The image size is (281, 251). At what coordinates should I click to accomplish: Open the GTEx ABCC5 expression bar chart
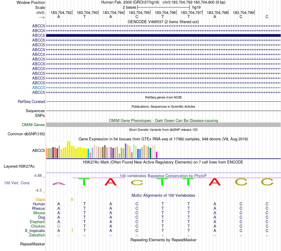(102, 150)
